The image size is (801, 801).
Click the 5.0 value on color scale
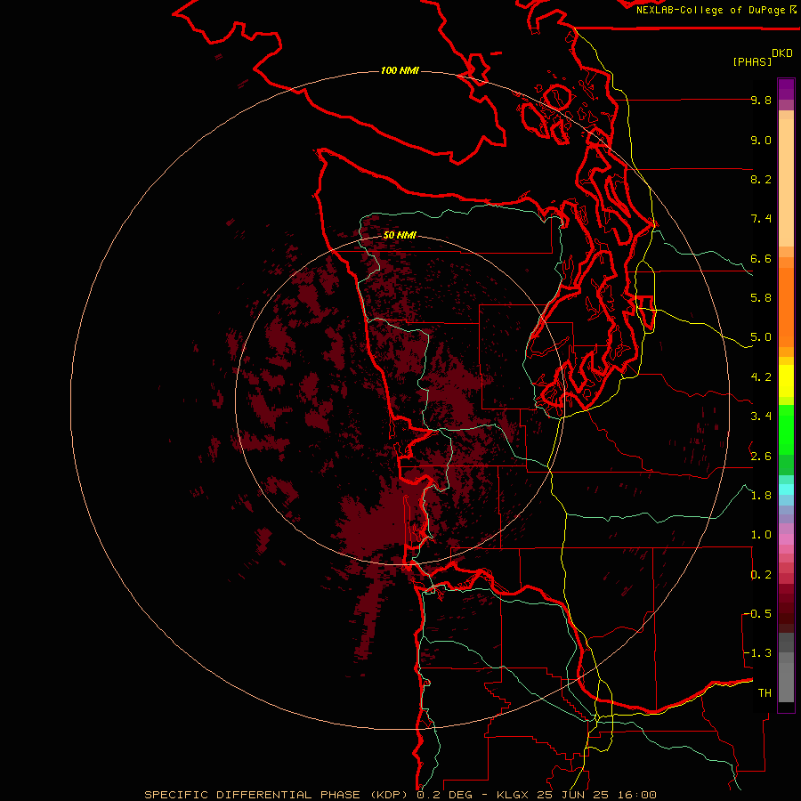pyautogui.click(x=761, y=337)
